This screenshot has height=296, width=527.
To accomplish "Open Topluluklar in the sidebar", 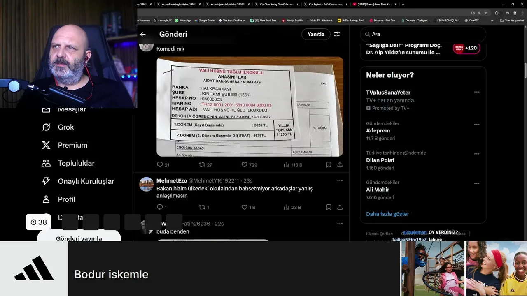I will point(68,163).
